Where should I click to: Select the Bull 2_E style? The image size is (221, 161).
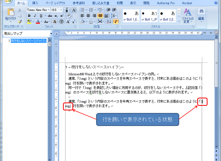pos(167,16)
